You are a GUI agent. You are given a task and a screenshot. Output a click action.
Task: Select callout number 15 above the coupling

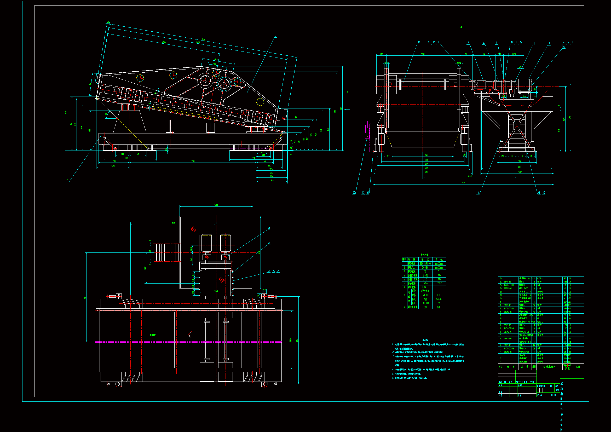(x=468, y=43)
